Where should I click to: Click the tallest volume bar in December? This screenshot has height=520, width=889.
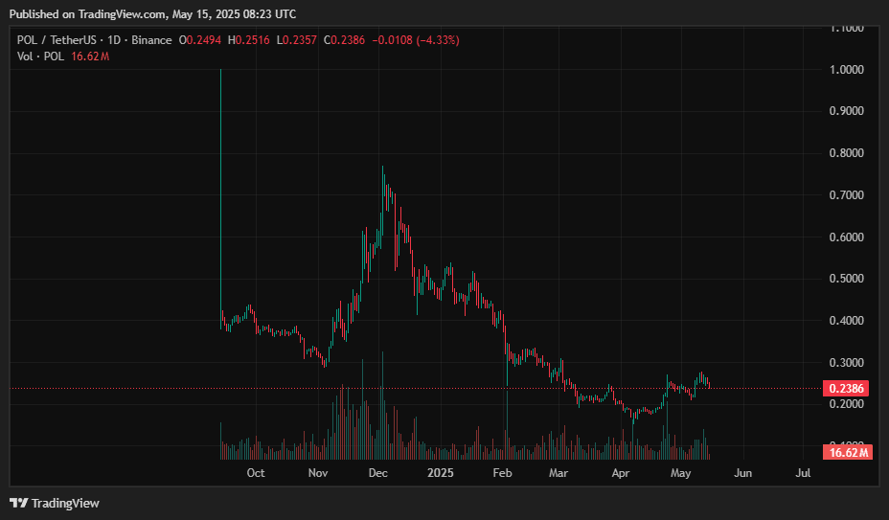(382, 405)
